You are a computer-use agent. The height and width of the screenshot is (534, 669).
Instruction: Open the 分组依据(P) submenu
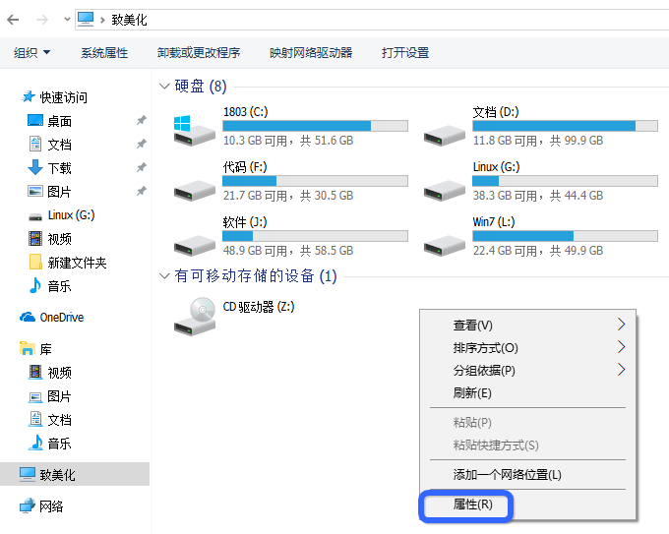coord(527,370)
